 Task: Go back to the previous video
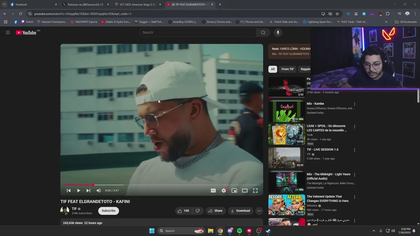(x=69, y=190)
